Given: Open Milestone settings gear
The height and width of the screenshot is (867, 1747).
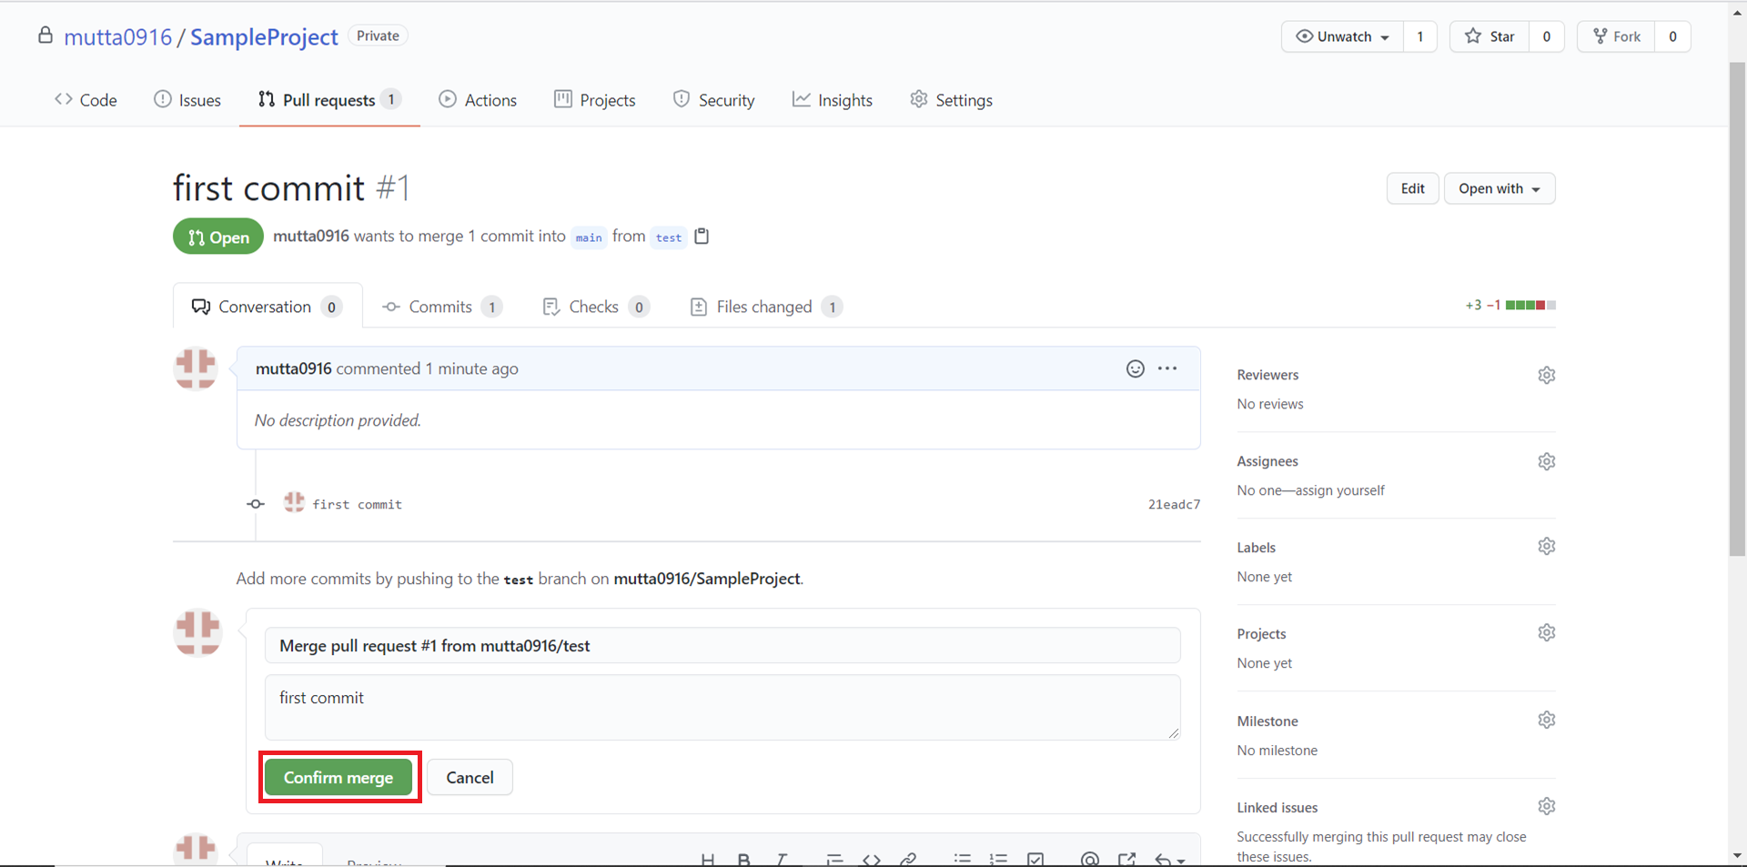Looking at the screenshot, I should pos(1547,720).
